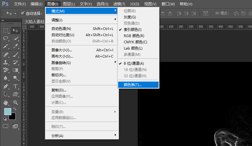Click the Photoshop Ps logo
Screen dimensions: 252x146
coord(5,4)
